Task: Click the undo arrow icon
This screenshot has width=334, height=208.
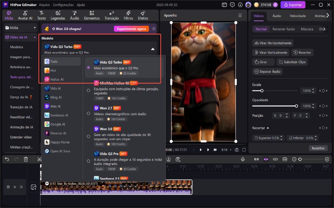Action: 7,159
